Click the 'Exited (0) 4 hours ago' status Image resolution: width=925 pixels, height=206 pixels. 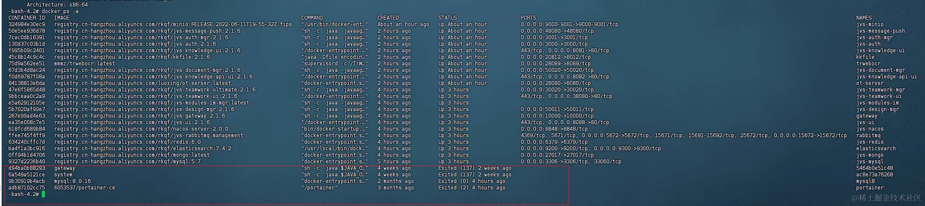[x=472, y=181]
